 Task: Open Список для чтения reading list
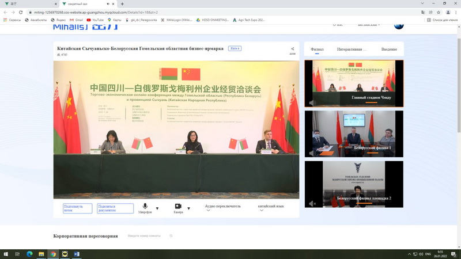(442, 20)
